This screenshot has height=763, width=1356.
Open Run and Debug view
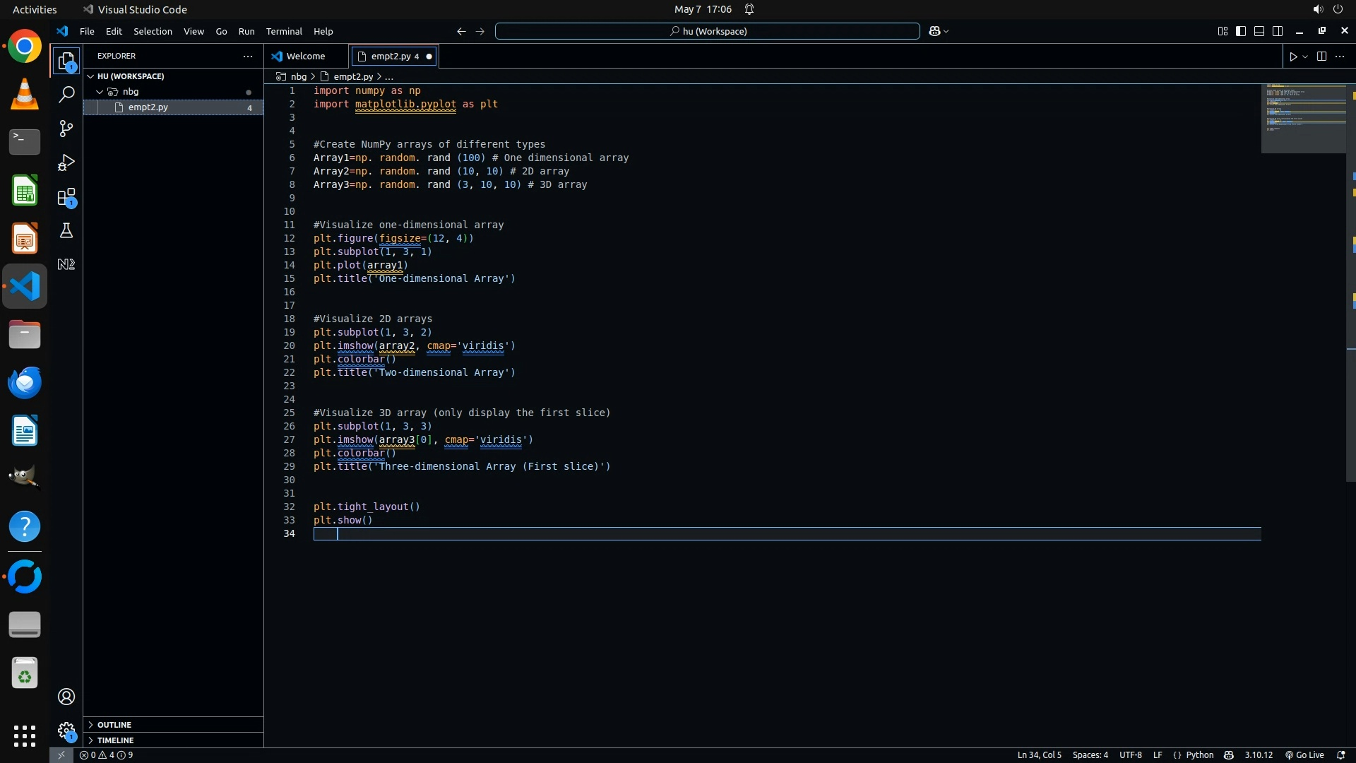(x=66, y=163)
